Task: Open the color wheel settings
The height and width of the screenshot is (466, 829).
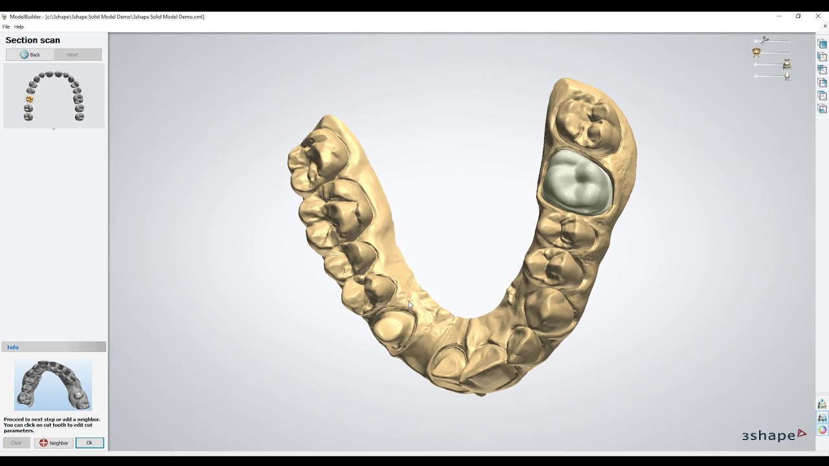Action: coord(823,430)
